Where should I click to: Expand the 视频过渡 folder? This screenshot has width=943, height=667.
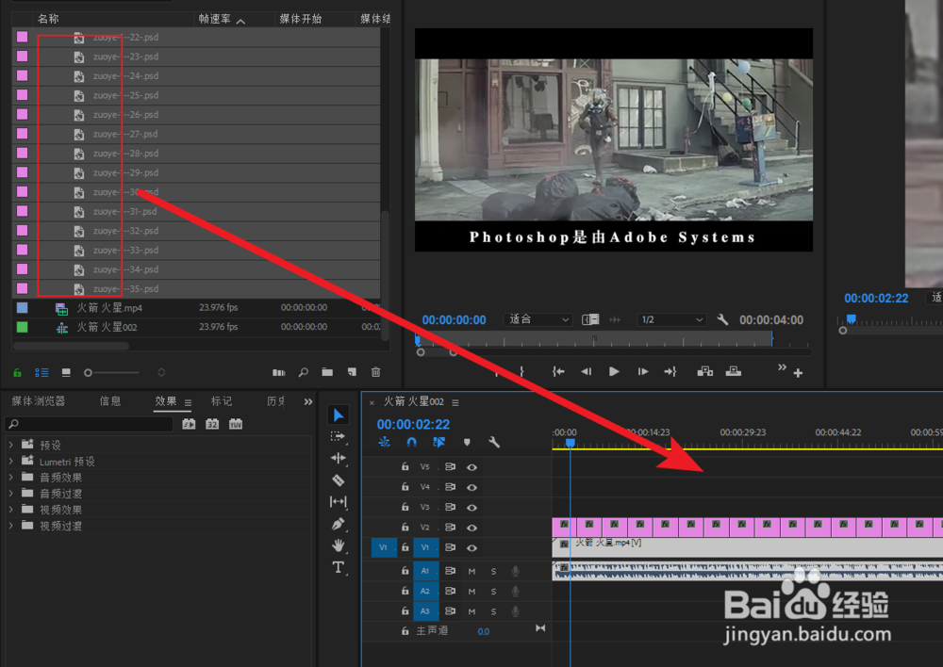click(x=10, y=526)
